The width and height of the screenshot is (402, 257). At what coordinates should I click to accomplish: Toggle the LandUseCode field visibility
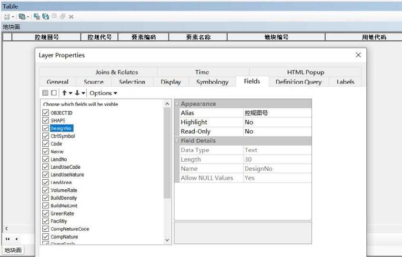pyautogui.click(x=46, y=167)
